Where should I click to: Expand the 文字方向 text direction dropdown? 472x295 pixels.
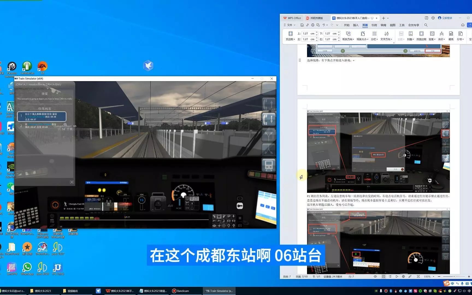(386, 39)
